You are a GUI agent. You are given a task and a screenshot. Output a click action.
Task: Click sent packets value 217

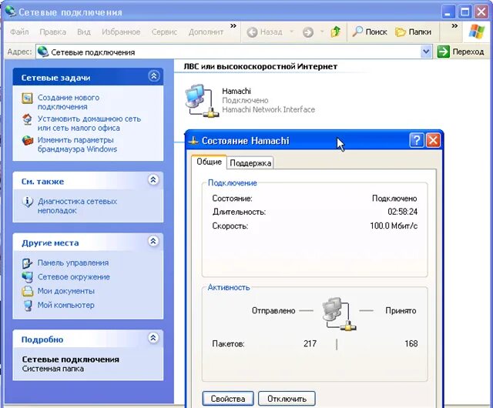click(x=310, y=343)
